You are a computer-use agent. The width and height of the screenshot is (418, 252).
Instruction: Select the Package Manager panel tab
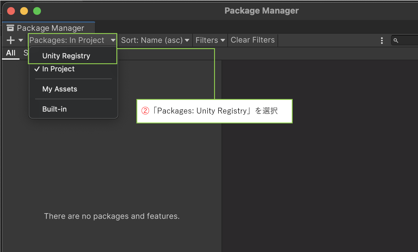click(x=50, y=28)
